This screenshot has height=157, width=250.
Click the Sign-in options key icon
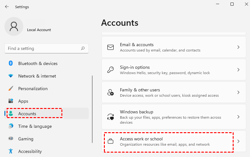point(111,70)
